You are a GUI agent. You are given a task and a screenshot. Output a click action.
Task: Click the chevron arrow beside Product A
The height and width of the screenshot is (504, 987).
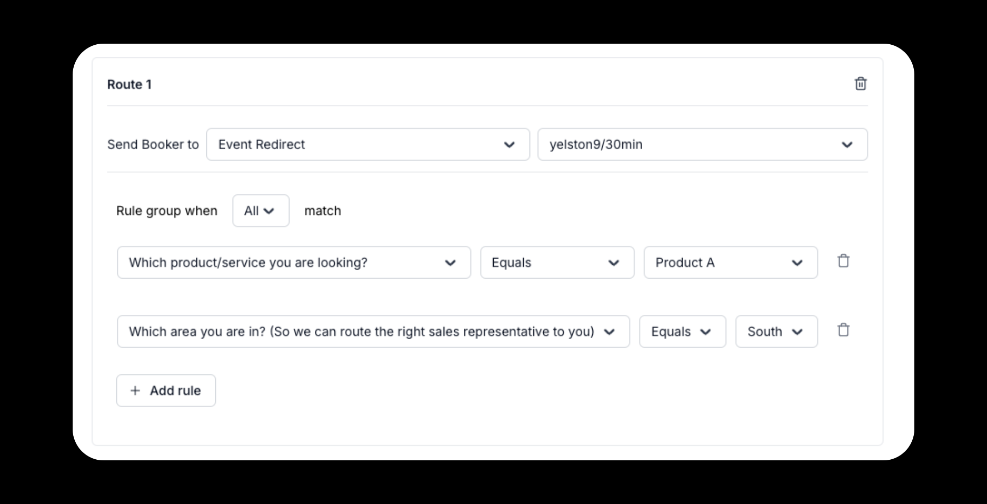pyautogui.click(x=797, y=263)
